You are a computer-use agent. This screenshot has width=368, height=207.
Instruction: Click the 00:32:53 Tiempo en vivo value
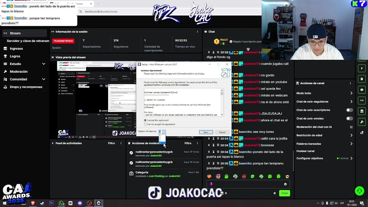181,41
